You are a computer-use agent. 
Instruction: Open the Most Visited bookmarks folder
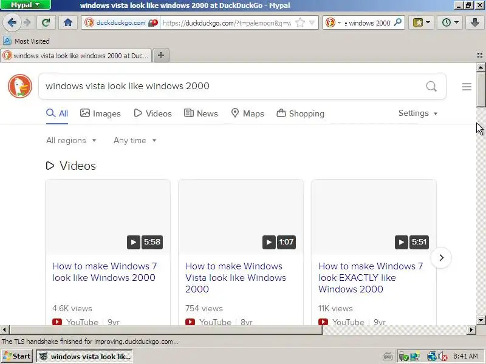(x=26, y=41)
